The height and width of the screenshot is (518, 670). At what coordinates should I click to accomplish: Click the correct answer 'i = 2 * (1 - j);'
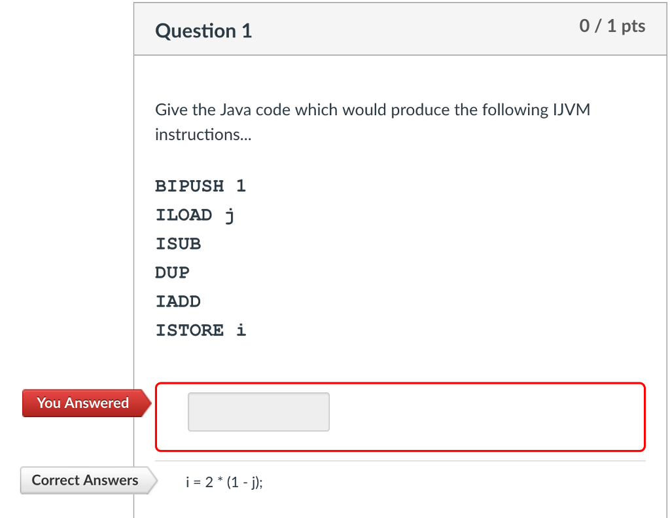(223, 481)
